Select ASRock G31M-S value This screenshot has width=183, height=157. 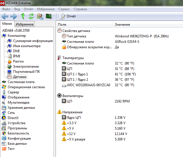pyautogui.click(x=127, y=42)
